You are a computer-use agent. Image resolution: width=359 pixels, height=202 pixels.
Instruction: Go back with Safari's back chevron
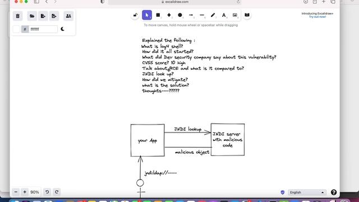click(x=47, y=2)
